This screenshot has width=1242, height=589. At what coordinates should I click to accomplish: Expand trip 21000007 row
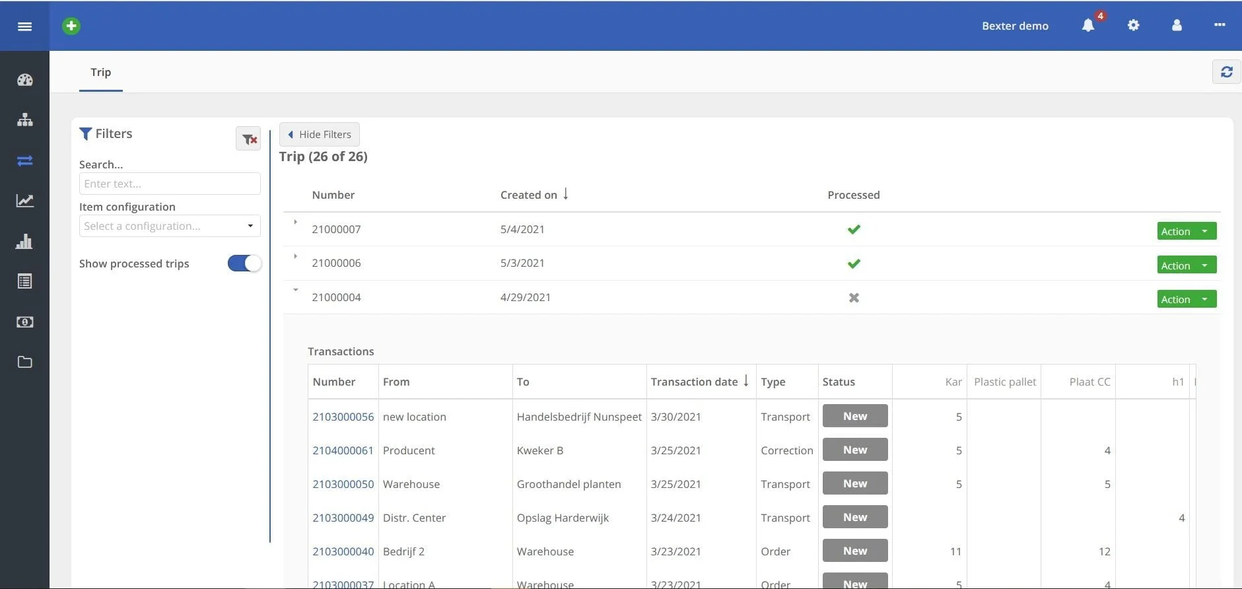point(295,223)
